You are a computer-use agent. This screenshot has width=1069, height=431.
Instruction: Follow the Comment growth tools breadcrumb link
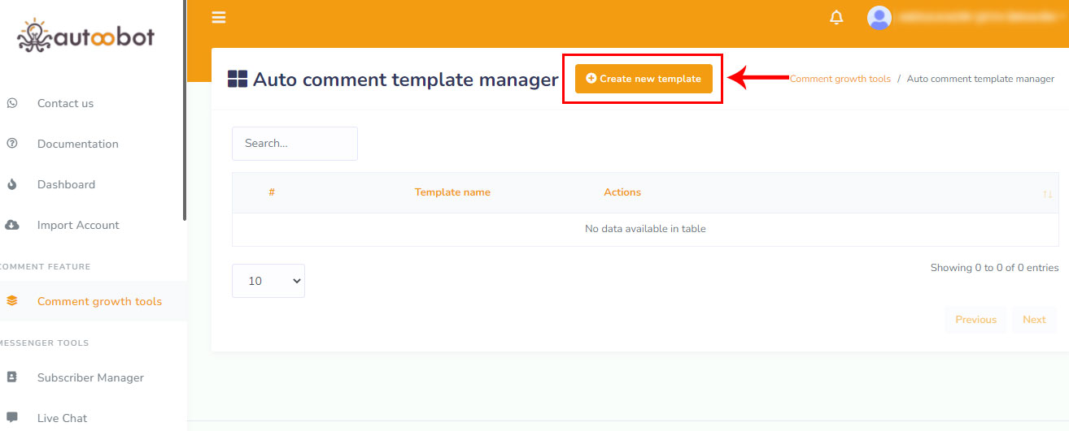pos(840,79)
